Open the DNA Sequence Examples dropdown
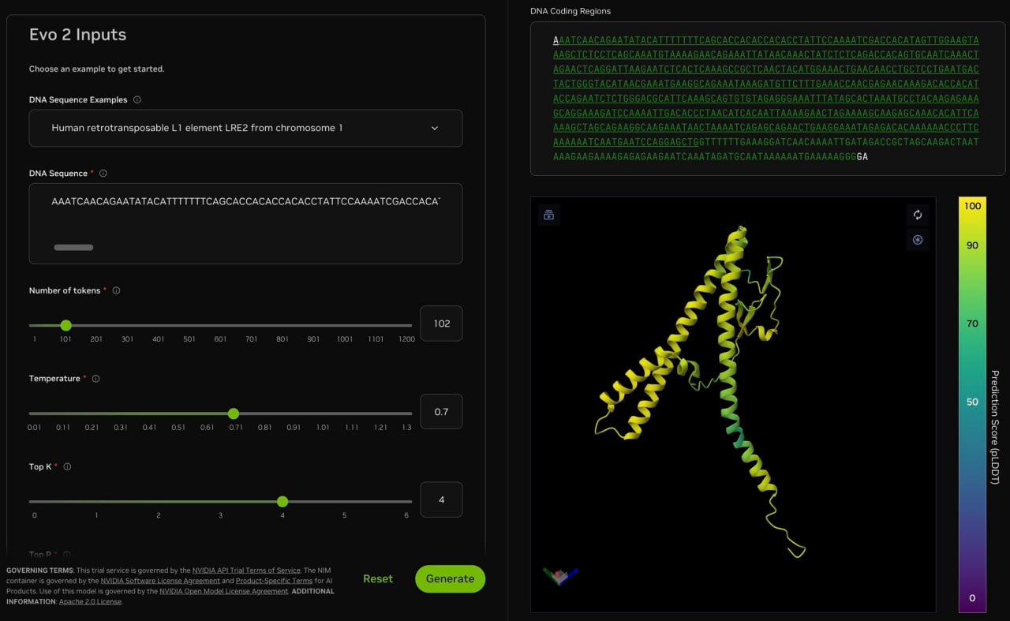This screenshot has width=1010, height=621. pos(245,128)
